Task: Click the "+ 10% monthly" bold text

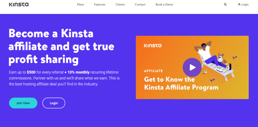Action: pos(77,72)
